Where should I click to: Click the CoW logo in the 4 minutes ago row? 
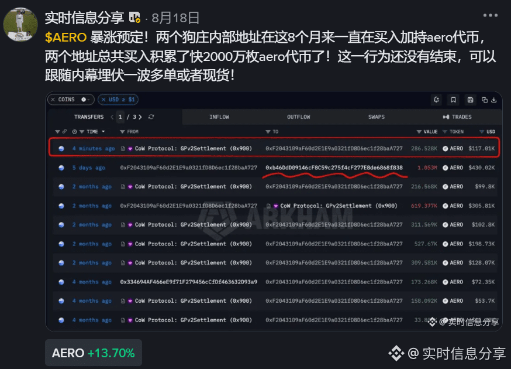[x=130, y=149]
